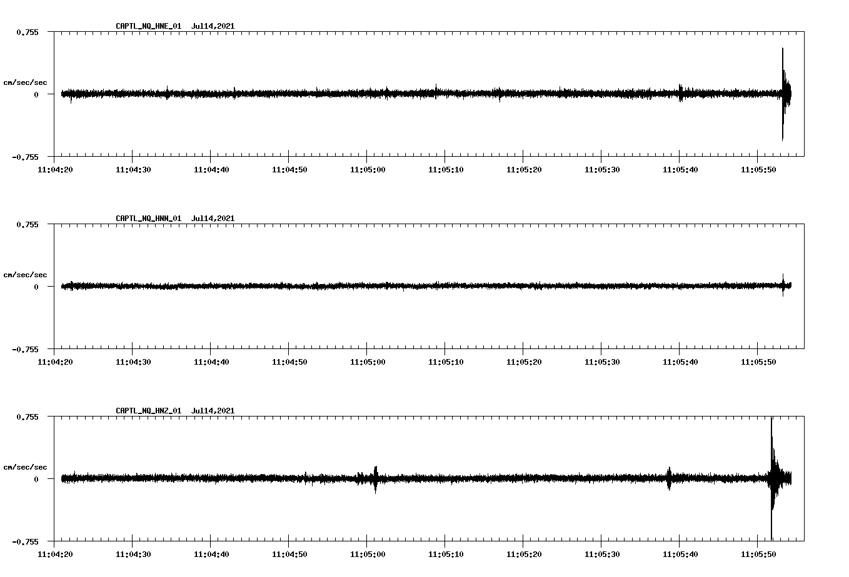Click 11:05:30 time tick on HNN plot

(601, 362)
